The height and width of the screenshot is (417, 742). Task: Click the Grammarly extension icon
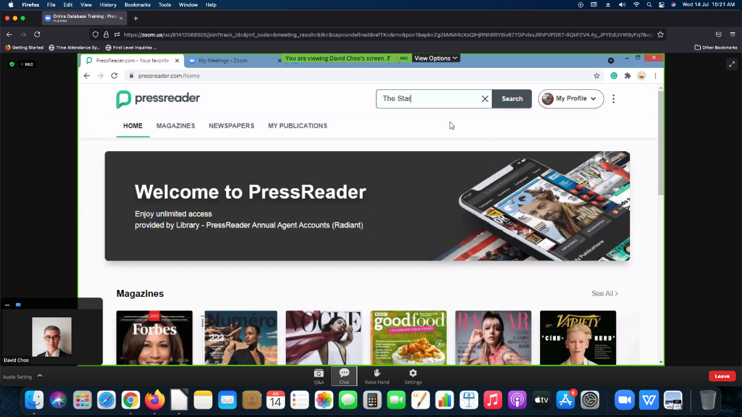pyautogui.click(x=614, y=76)
